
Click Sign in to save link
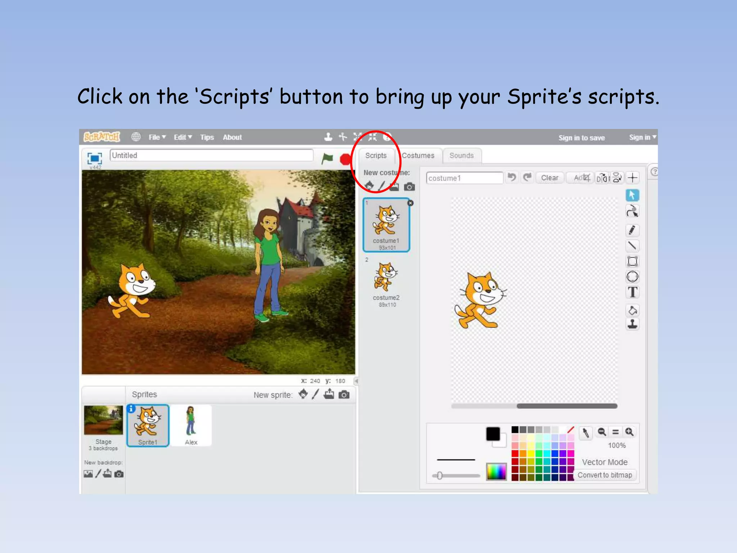coord(582,138)
